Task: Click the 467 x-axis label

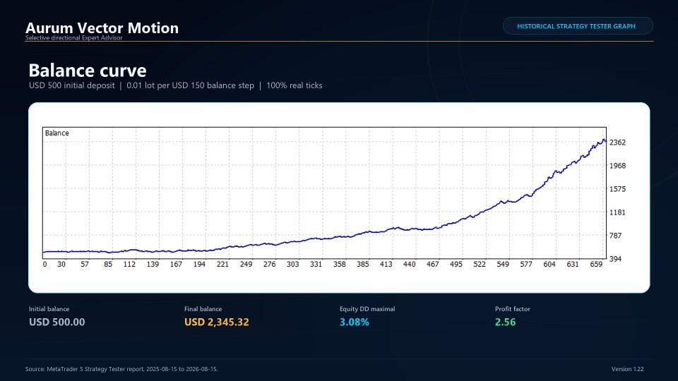Action: pos(433,265)
